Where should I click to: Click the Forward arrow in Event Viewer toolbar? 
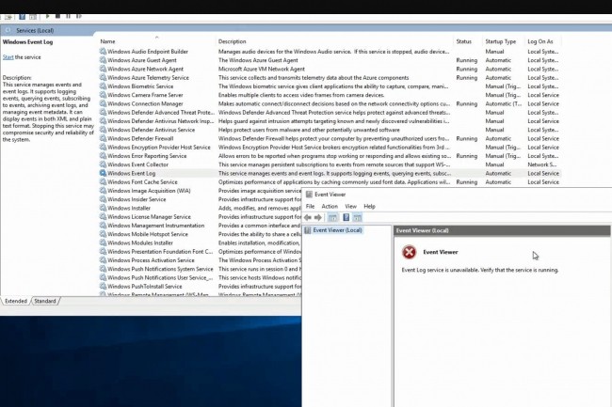(318, 217)
